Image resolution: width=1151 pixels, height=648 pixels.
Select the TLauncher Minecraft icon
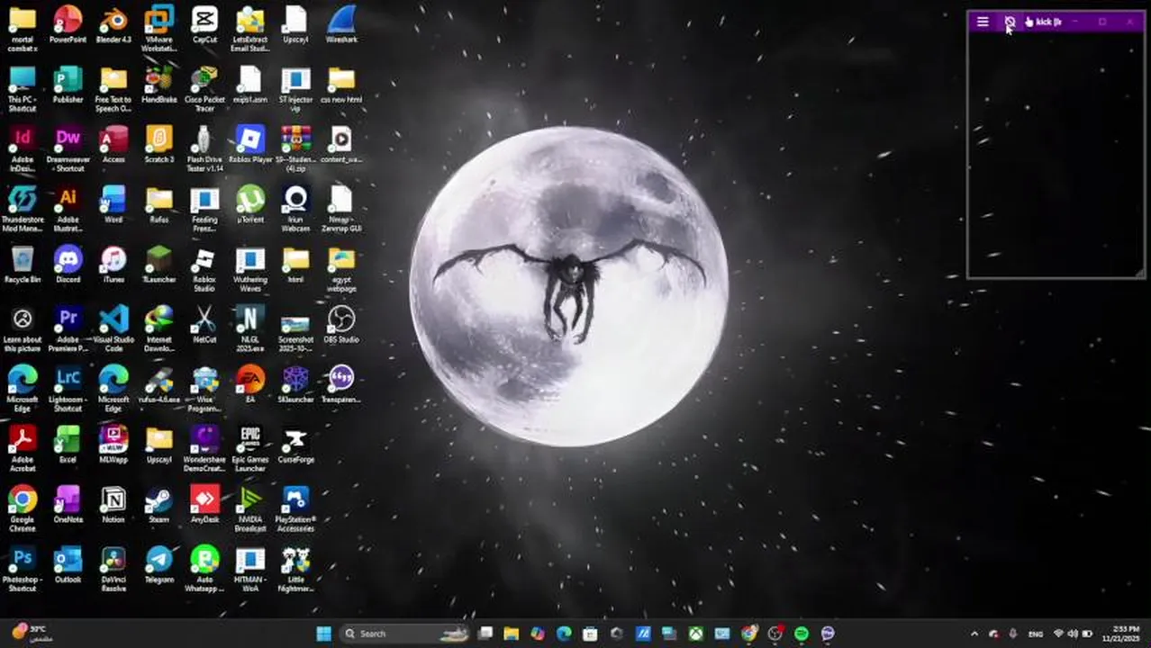click(x=159, y=265)
